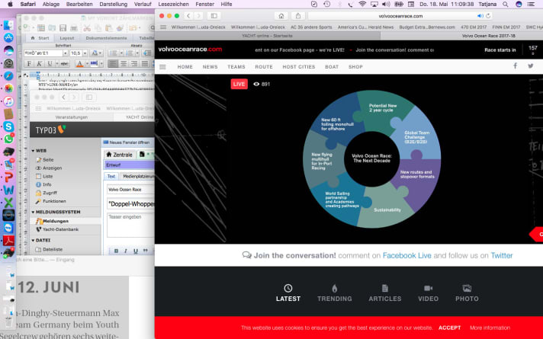Accept the cookie notice

(x=449, y=328)
